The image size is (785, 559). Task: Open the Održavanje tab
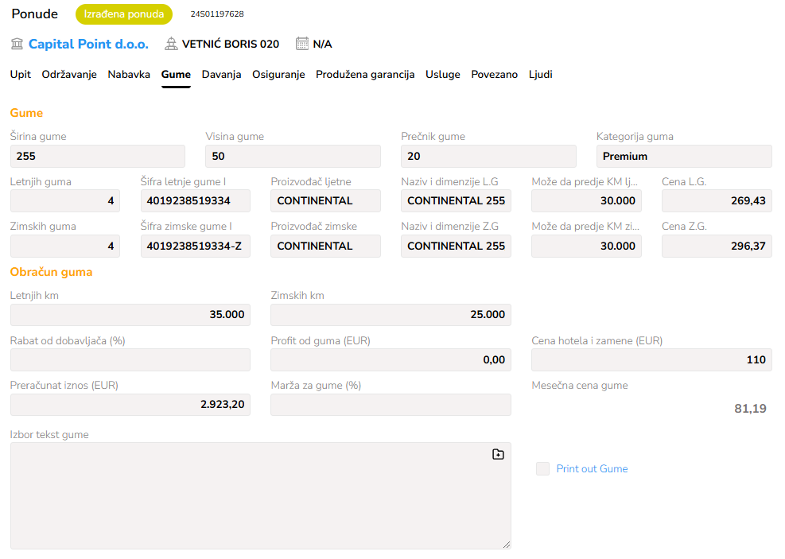pos(69,75)
